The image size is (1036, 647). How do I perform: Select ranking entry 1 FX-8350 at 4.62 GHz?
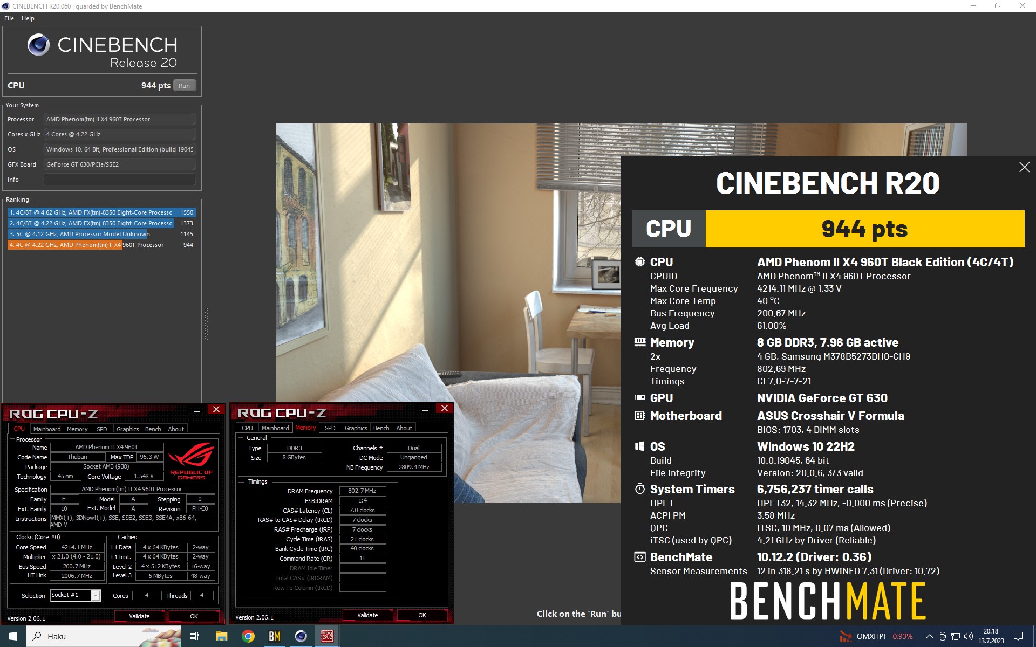[x=101, y=212]
